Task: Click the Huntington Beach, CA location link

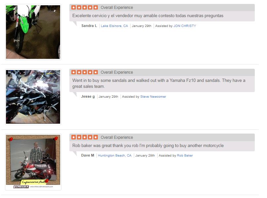Action: (115, 156)
